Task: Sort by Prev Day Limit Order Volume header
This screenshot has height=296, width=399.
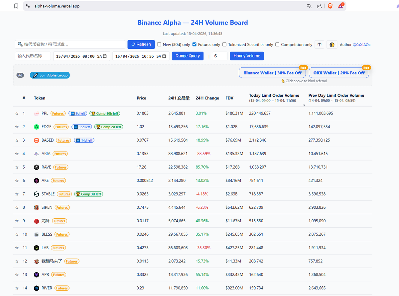Action: tap(336, 95)
